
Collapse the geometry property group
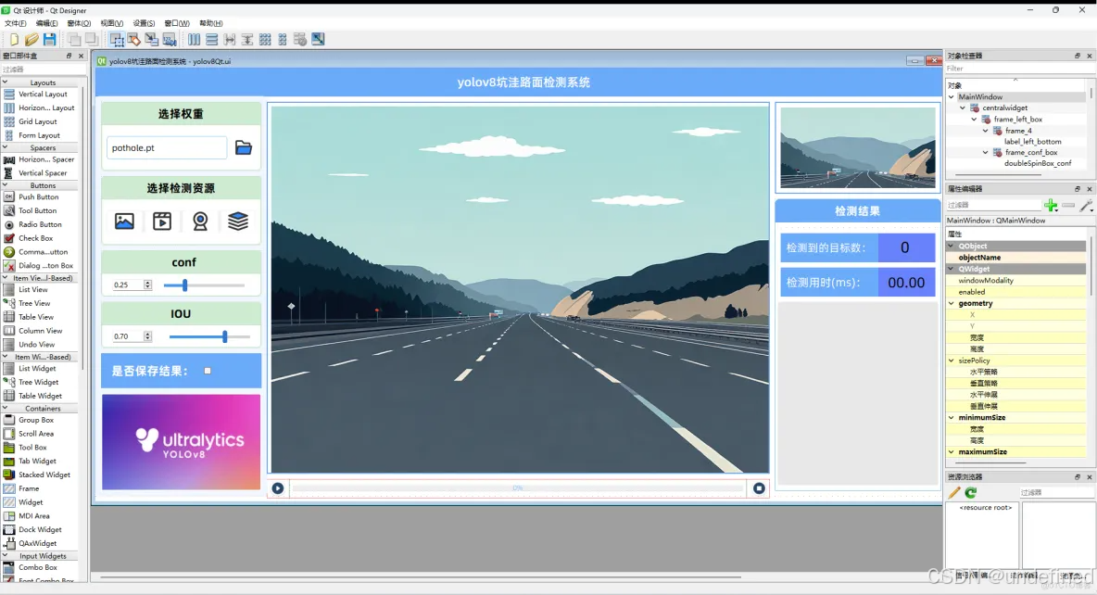pos(952,303)
